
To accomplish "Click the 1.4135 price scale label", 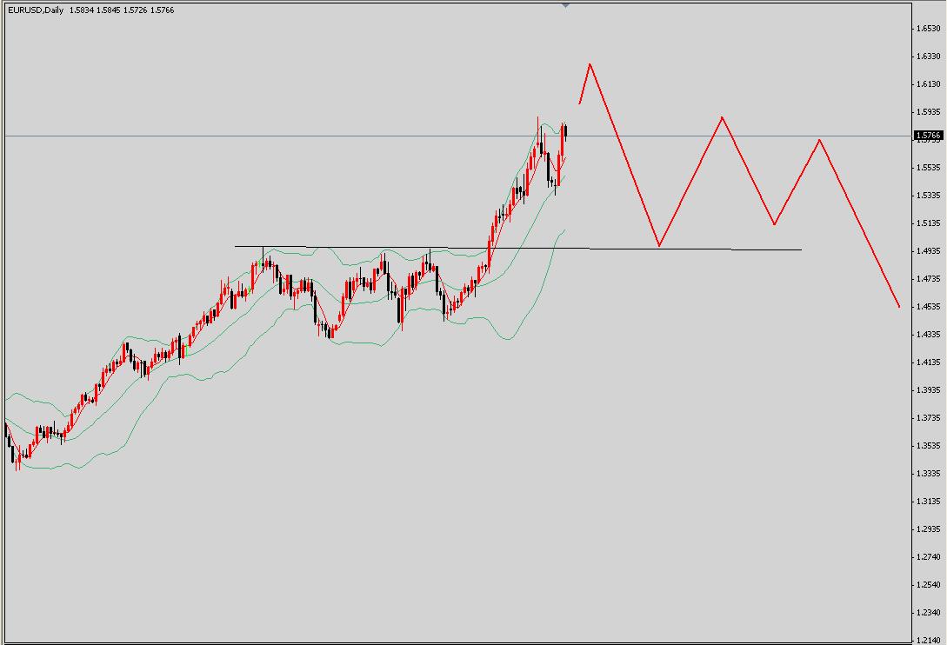I will pos(929,362).
